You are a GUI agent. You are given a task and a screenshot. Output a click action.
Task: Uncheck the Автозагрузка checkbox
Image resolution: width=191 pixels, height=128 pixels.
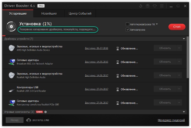tap(127, 29)
